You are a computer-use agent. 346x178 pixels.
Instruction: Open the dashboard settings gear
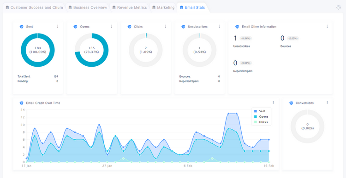(x=339, y=7)
